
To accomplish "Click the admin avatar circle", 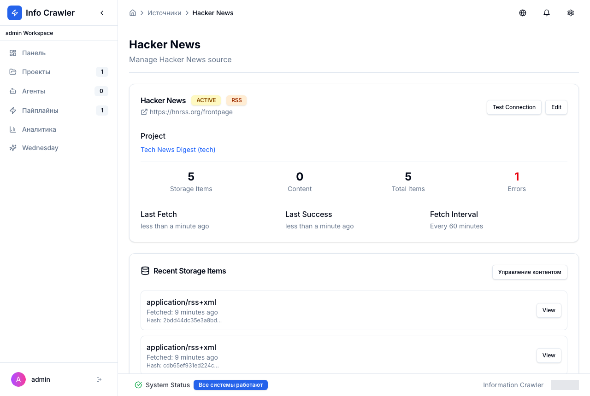I will [x=18, y=379].
